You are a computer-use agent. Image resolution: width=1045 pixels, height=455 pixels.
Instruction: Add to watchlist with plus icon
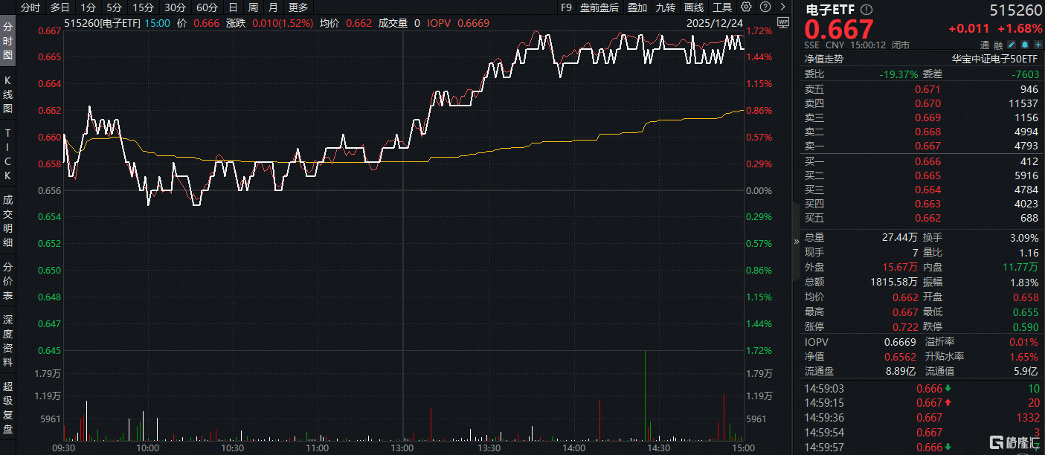(x=1038, y=44)
